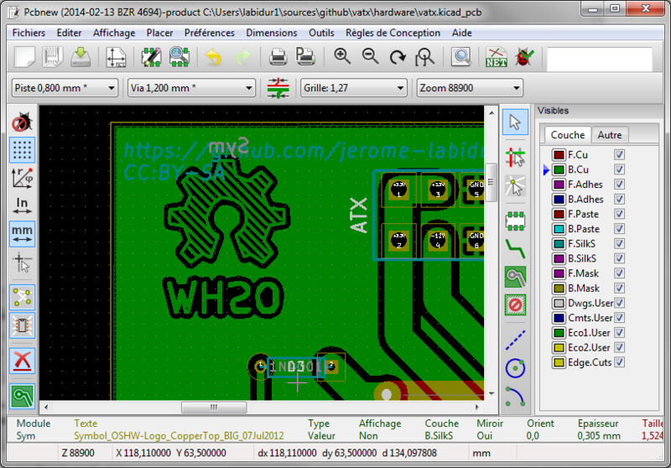Toggle B.Cu layer visibility checkbox
The width and height of the screenshot is (671, 468).
(x=619, y=169)
